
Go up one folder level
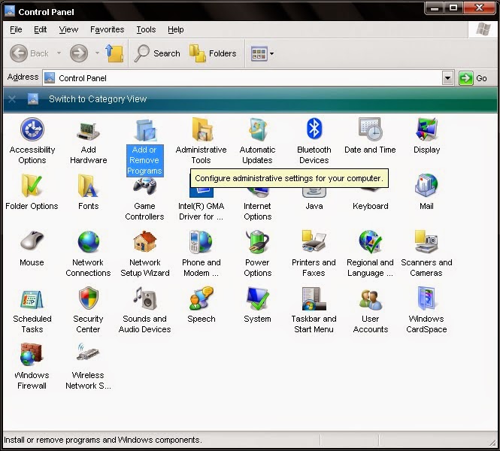[x=114, y=53]
